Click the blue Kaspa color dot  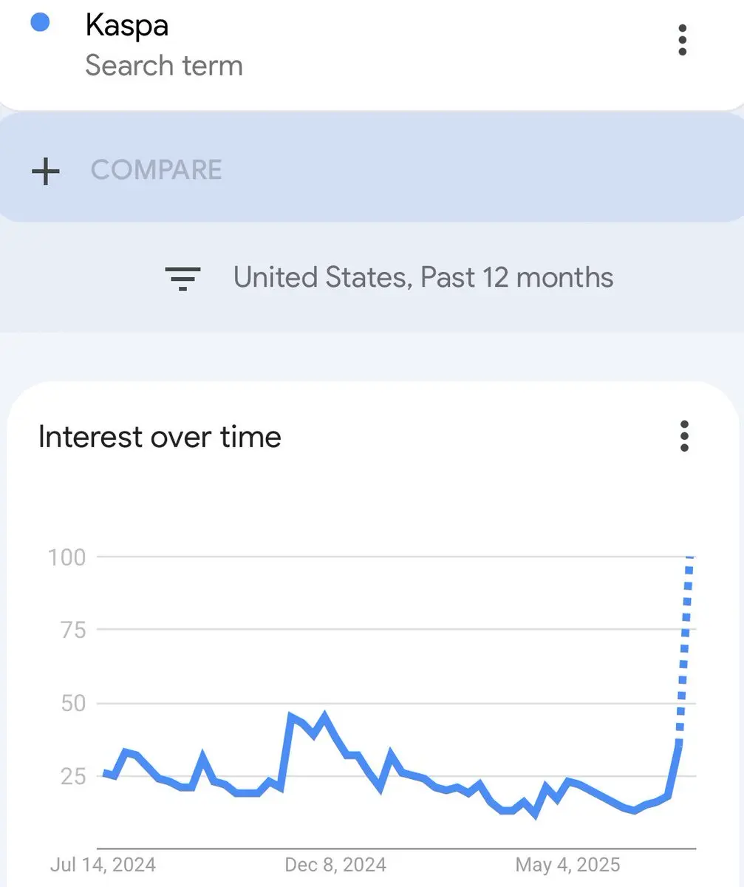(x=40, y=22)
